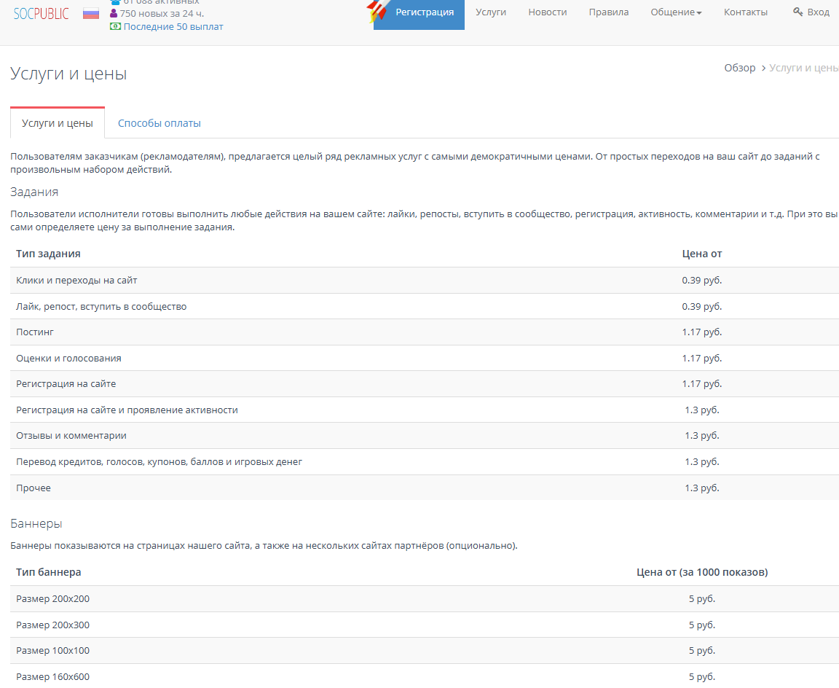Click the Баннеры section heading

pos(36,523)
